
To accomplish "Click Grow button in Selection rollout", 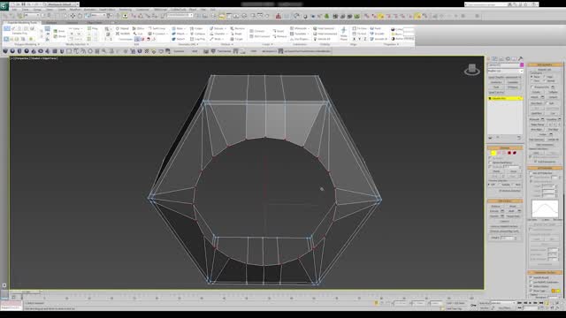I will pos(513,171).
